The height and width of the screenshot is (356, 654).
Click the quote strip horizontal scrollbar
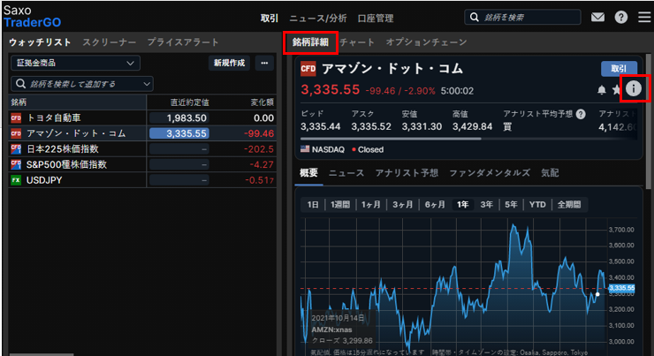click(391, 139)
